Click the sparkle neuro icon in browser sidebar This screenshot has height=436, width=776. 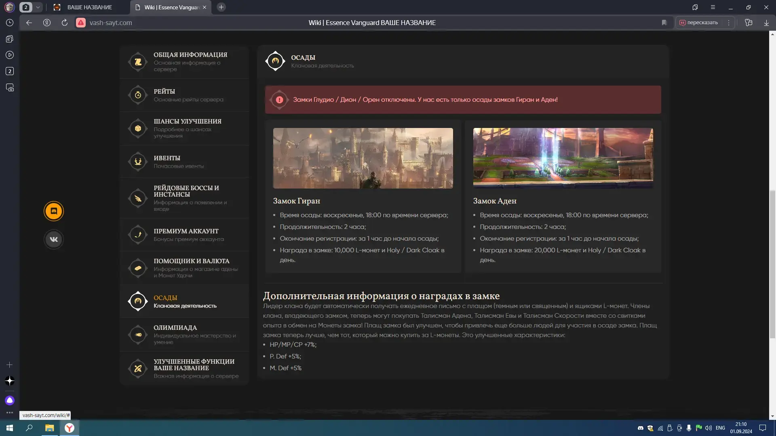10,381
